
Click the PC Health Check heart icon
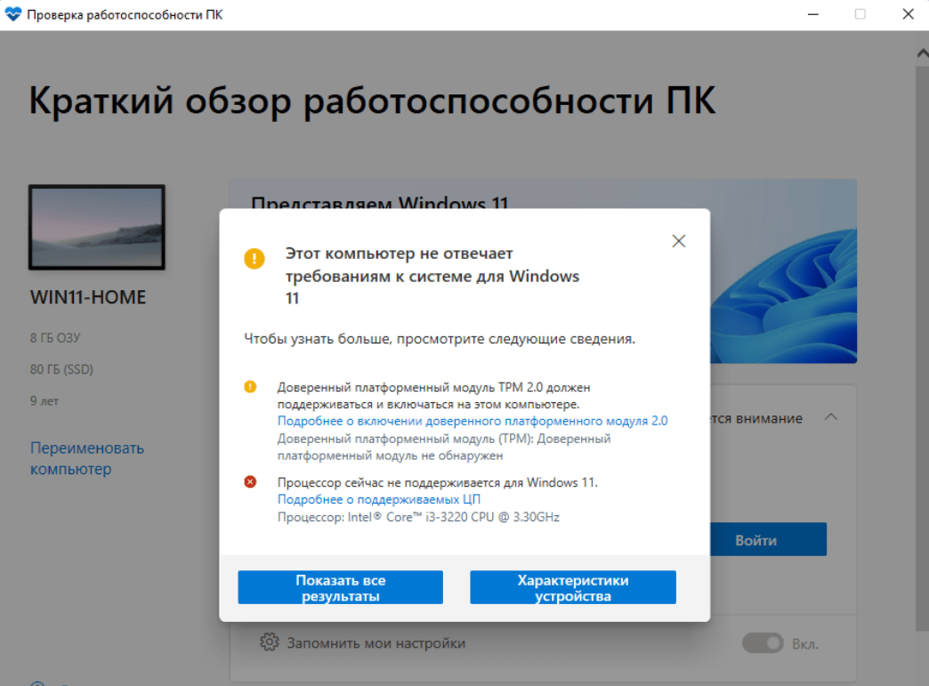pyautogui.click(x=12, y=14)
